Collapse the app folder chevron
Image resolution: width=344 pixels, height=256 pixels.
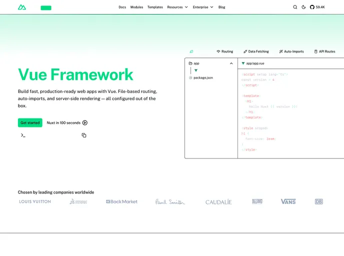[x=231, y=63]
